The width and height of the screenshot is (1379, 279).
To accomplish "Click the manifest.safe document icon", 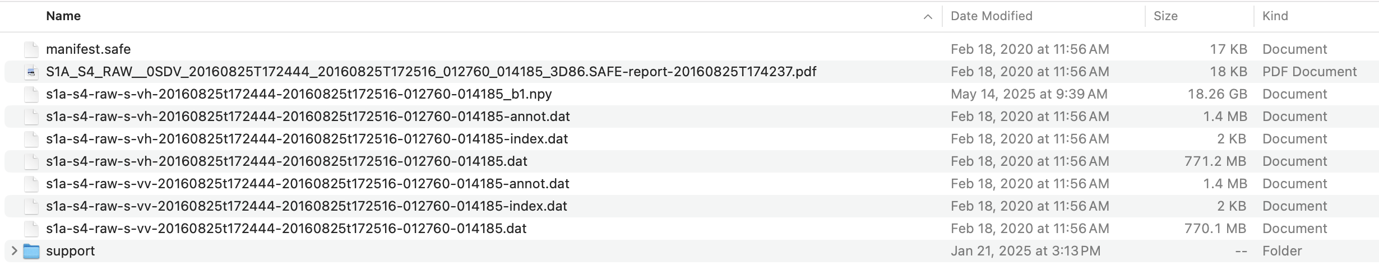I will pos(31,49).
